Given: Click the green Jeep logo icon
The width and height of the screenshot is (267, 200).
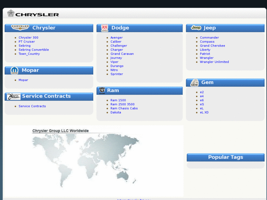Looking at the screenshot, I should pos(196,28).
